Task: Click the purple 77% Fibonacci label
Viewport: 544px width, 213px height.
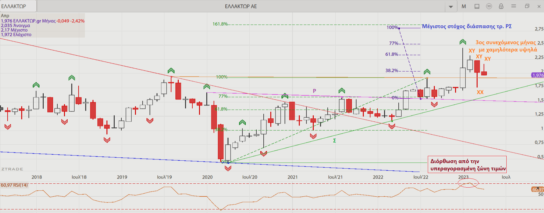Action: point(394,43)
